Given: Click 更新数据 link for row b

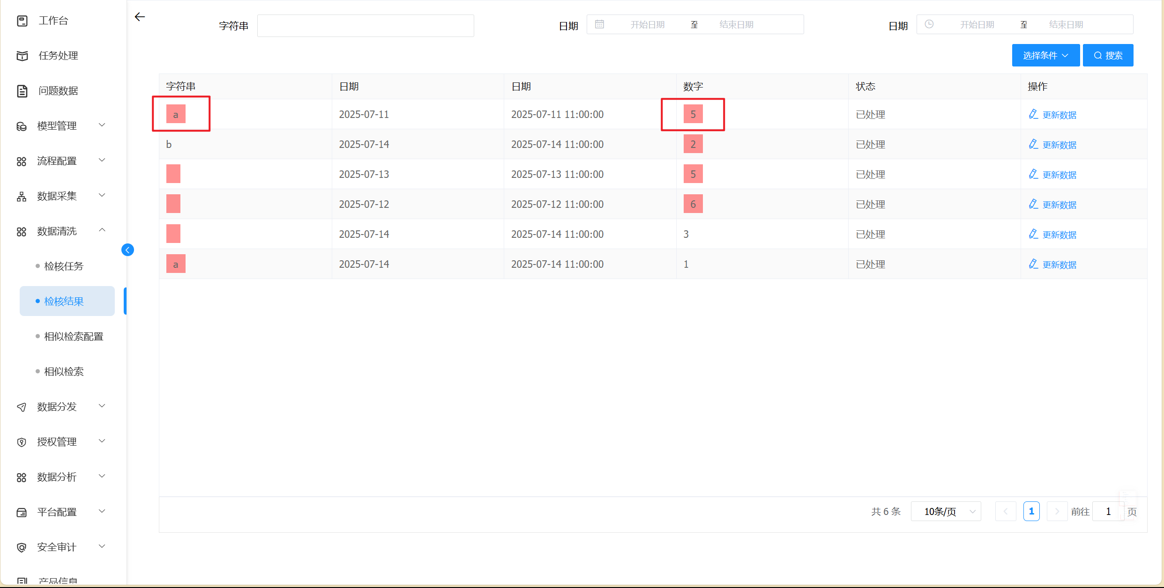Looking at the screenshot, I should (1059, 145).
